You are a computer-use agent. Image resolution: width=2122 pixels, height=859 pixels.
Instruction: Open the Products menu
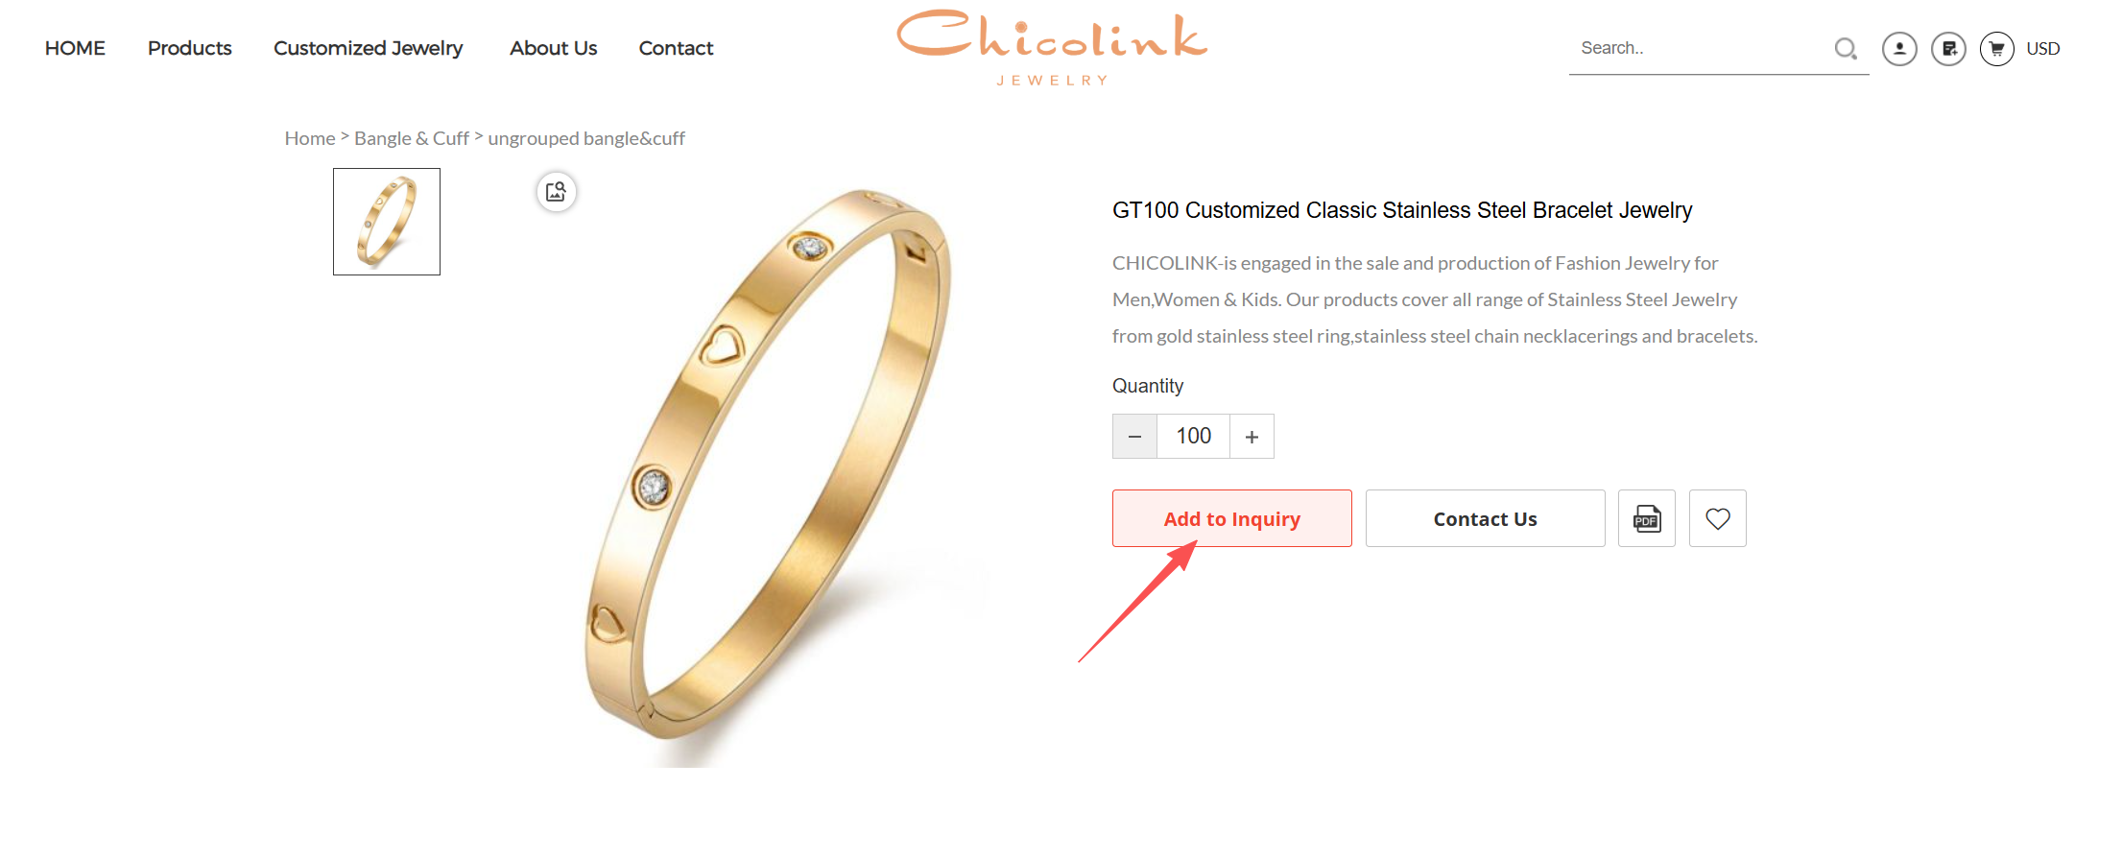[190, 48]
